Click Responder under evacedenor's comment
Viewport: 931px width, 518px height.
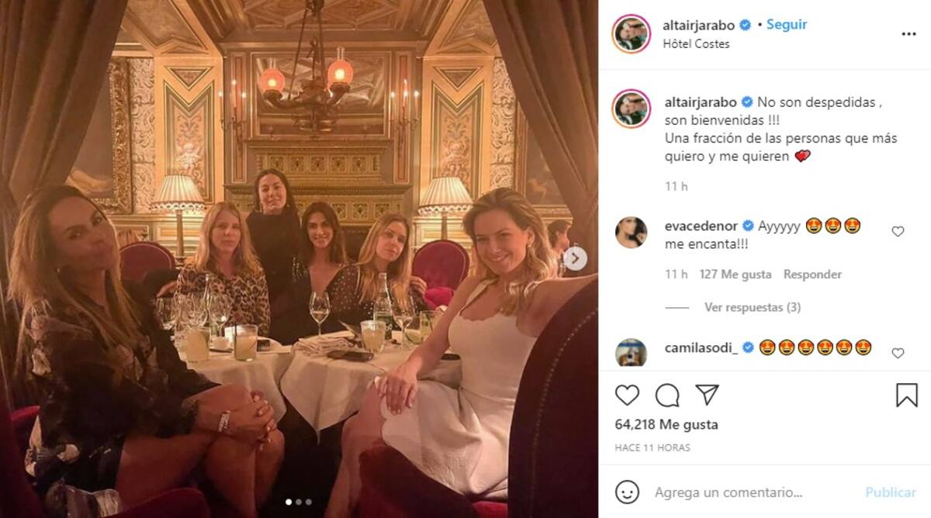point(812,274)
